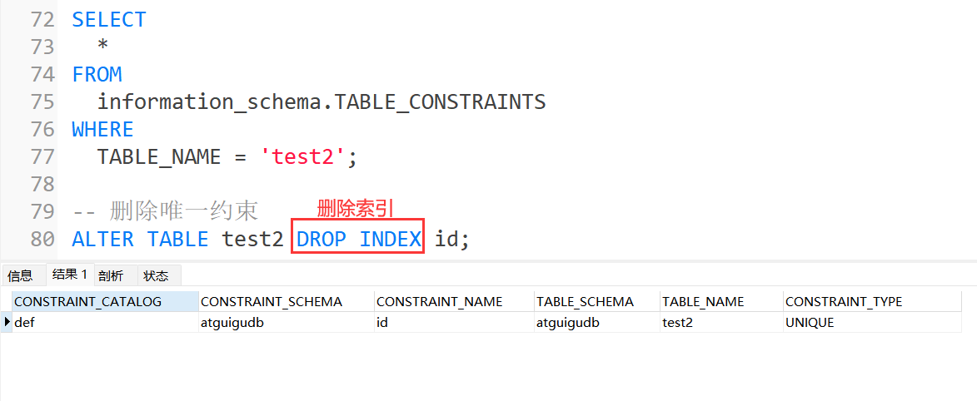
Task: Open the 剖析 tab
Action: tap(111, 275)
